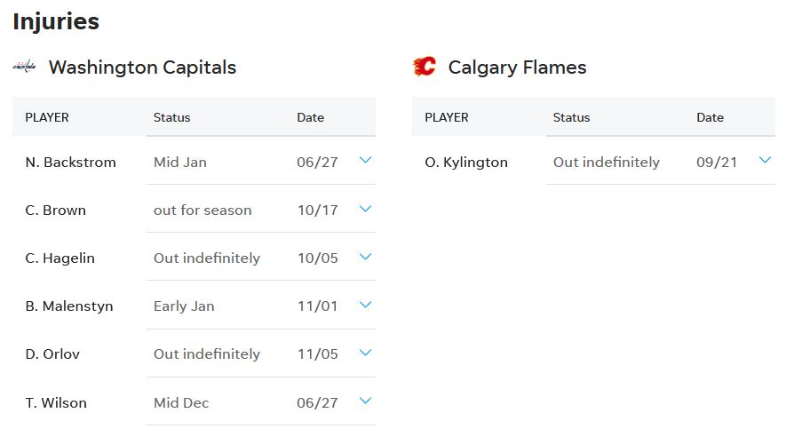Expand C. Brown injury details chevron
Screen dimensions: 786x437
coord(365,209)
